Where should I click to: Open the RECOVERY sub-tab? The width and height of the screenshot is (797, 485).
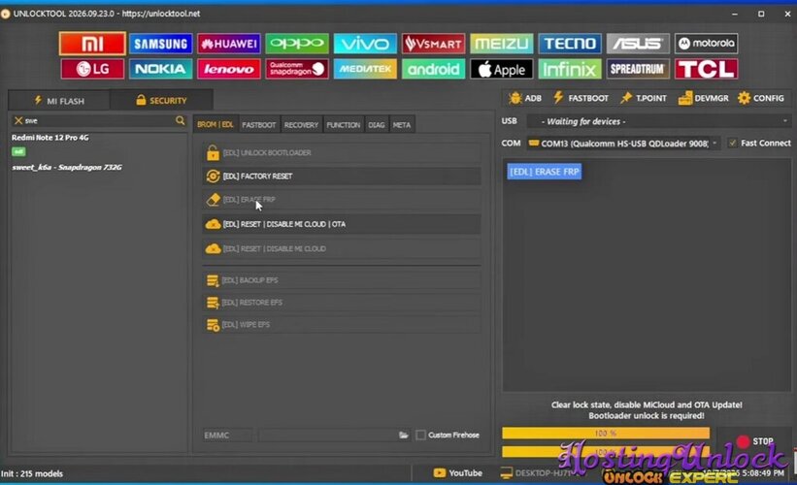tap(301, 125)
